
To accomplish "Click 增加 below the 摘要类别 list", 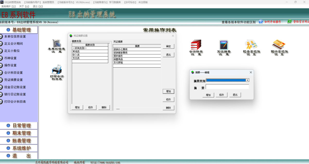I will (x=77, y=107).
